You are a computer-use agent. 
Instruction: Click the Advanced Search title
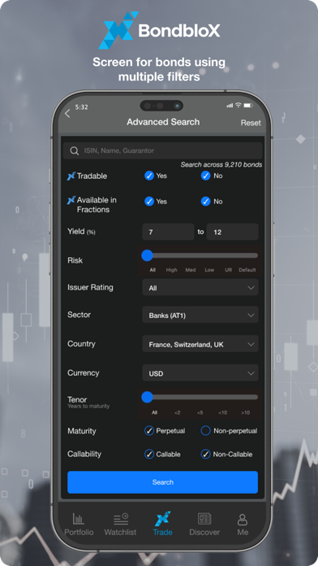pyautogui.click(x=163, y=122)
